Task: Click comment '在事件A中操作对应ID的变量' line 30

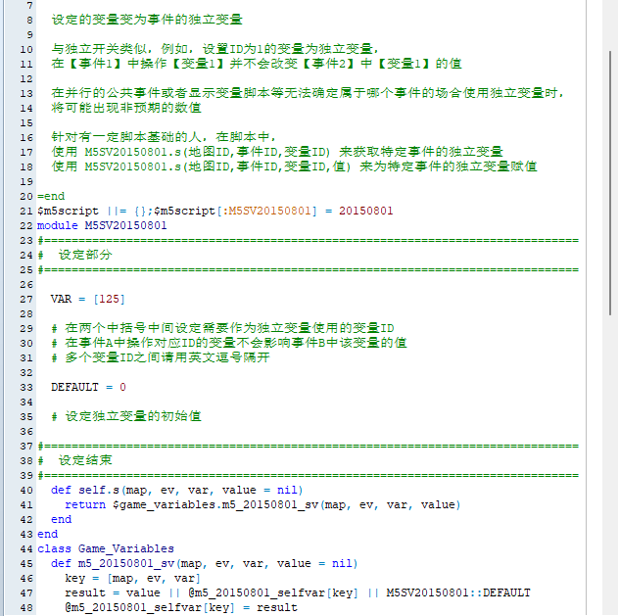Action: click(151, 343)
